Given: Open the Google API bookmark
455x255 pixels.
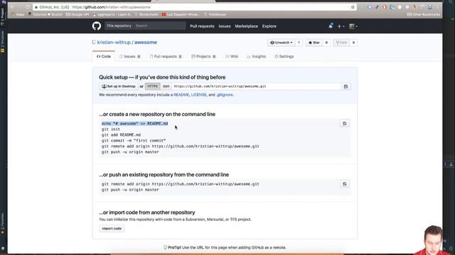Looking at the screenshot, I should (77, 14).
